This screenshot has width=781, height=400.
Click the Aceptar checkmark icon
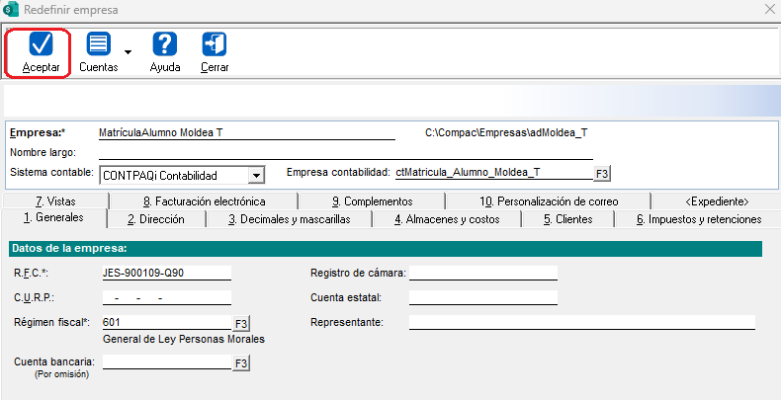[x=42, y=44]
